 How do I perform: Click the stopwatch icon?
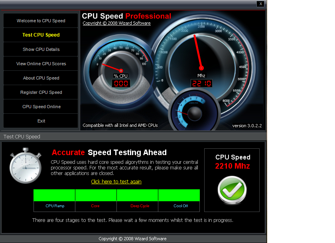pos(26,165)
